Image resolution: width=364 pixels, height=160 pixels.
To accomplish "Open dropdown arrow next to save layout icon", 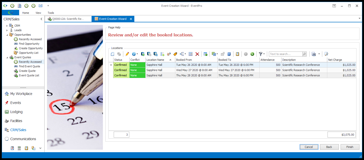I will point(319,54).
